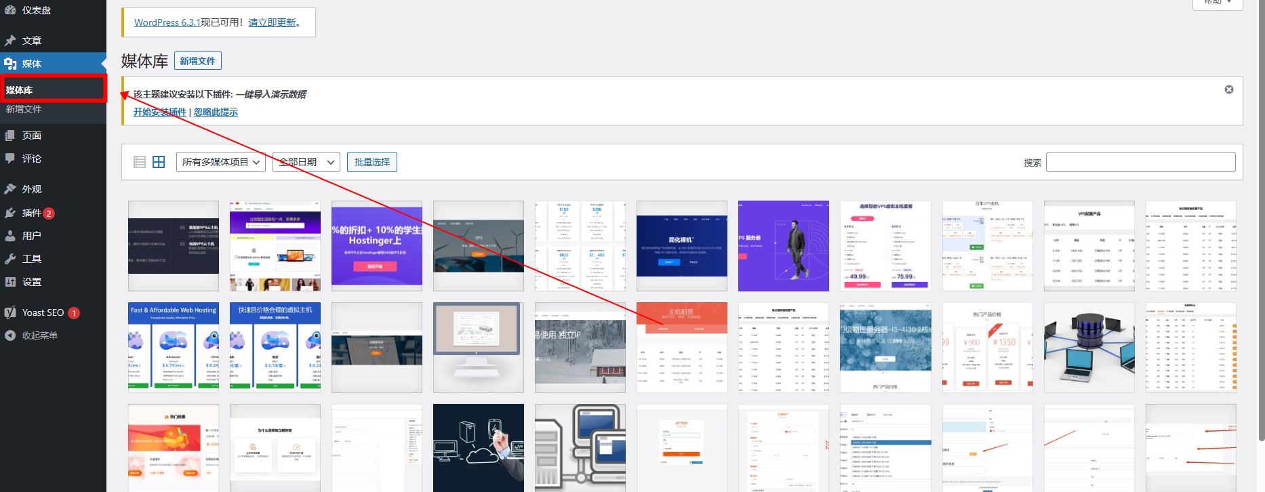
Task: Collapse the sidebar with 收起菜单
Action: click(39, 335)
